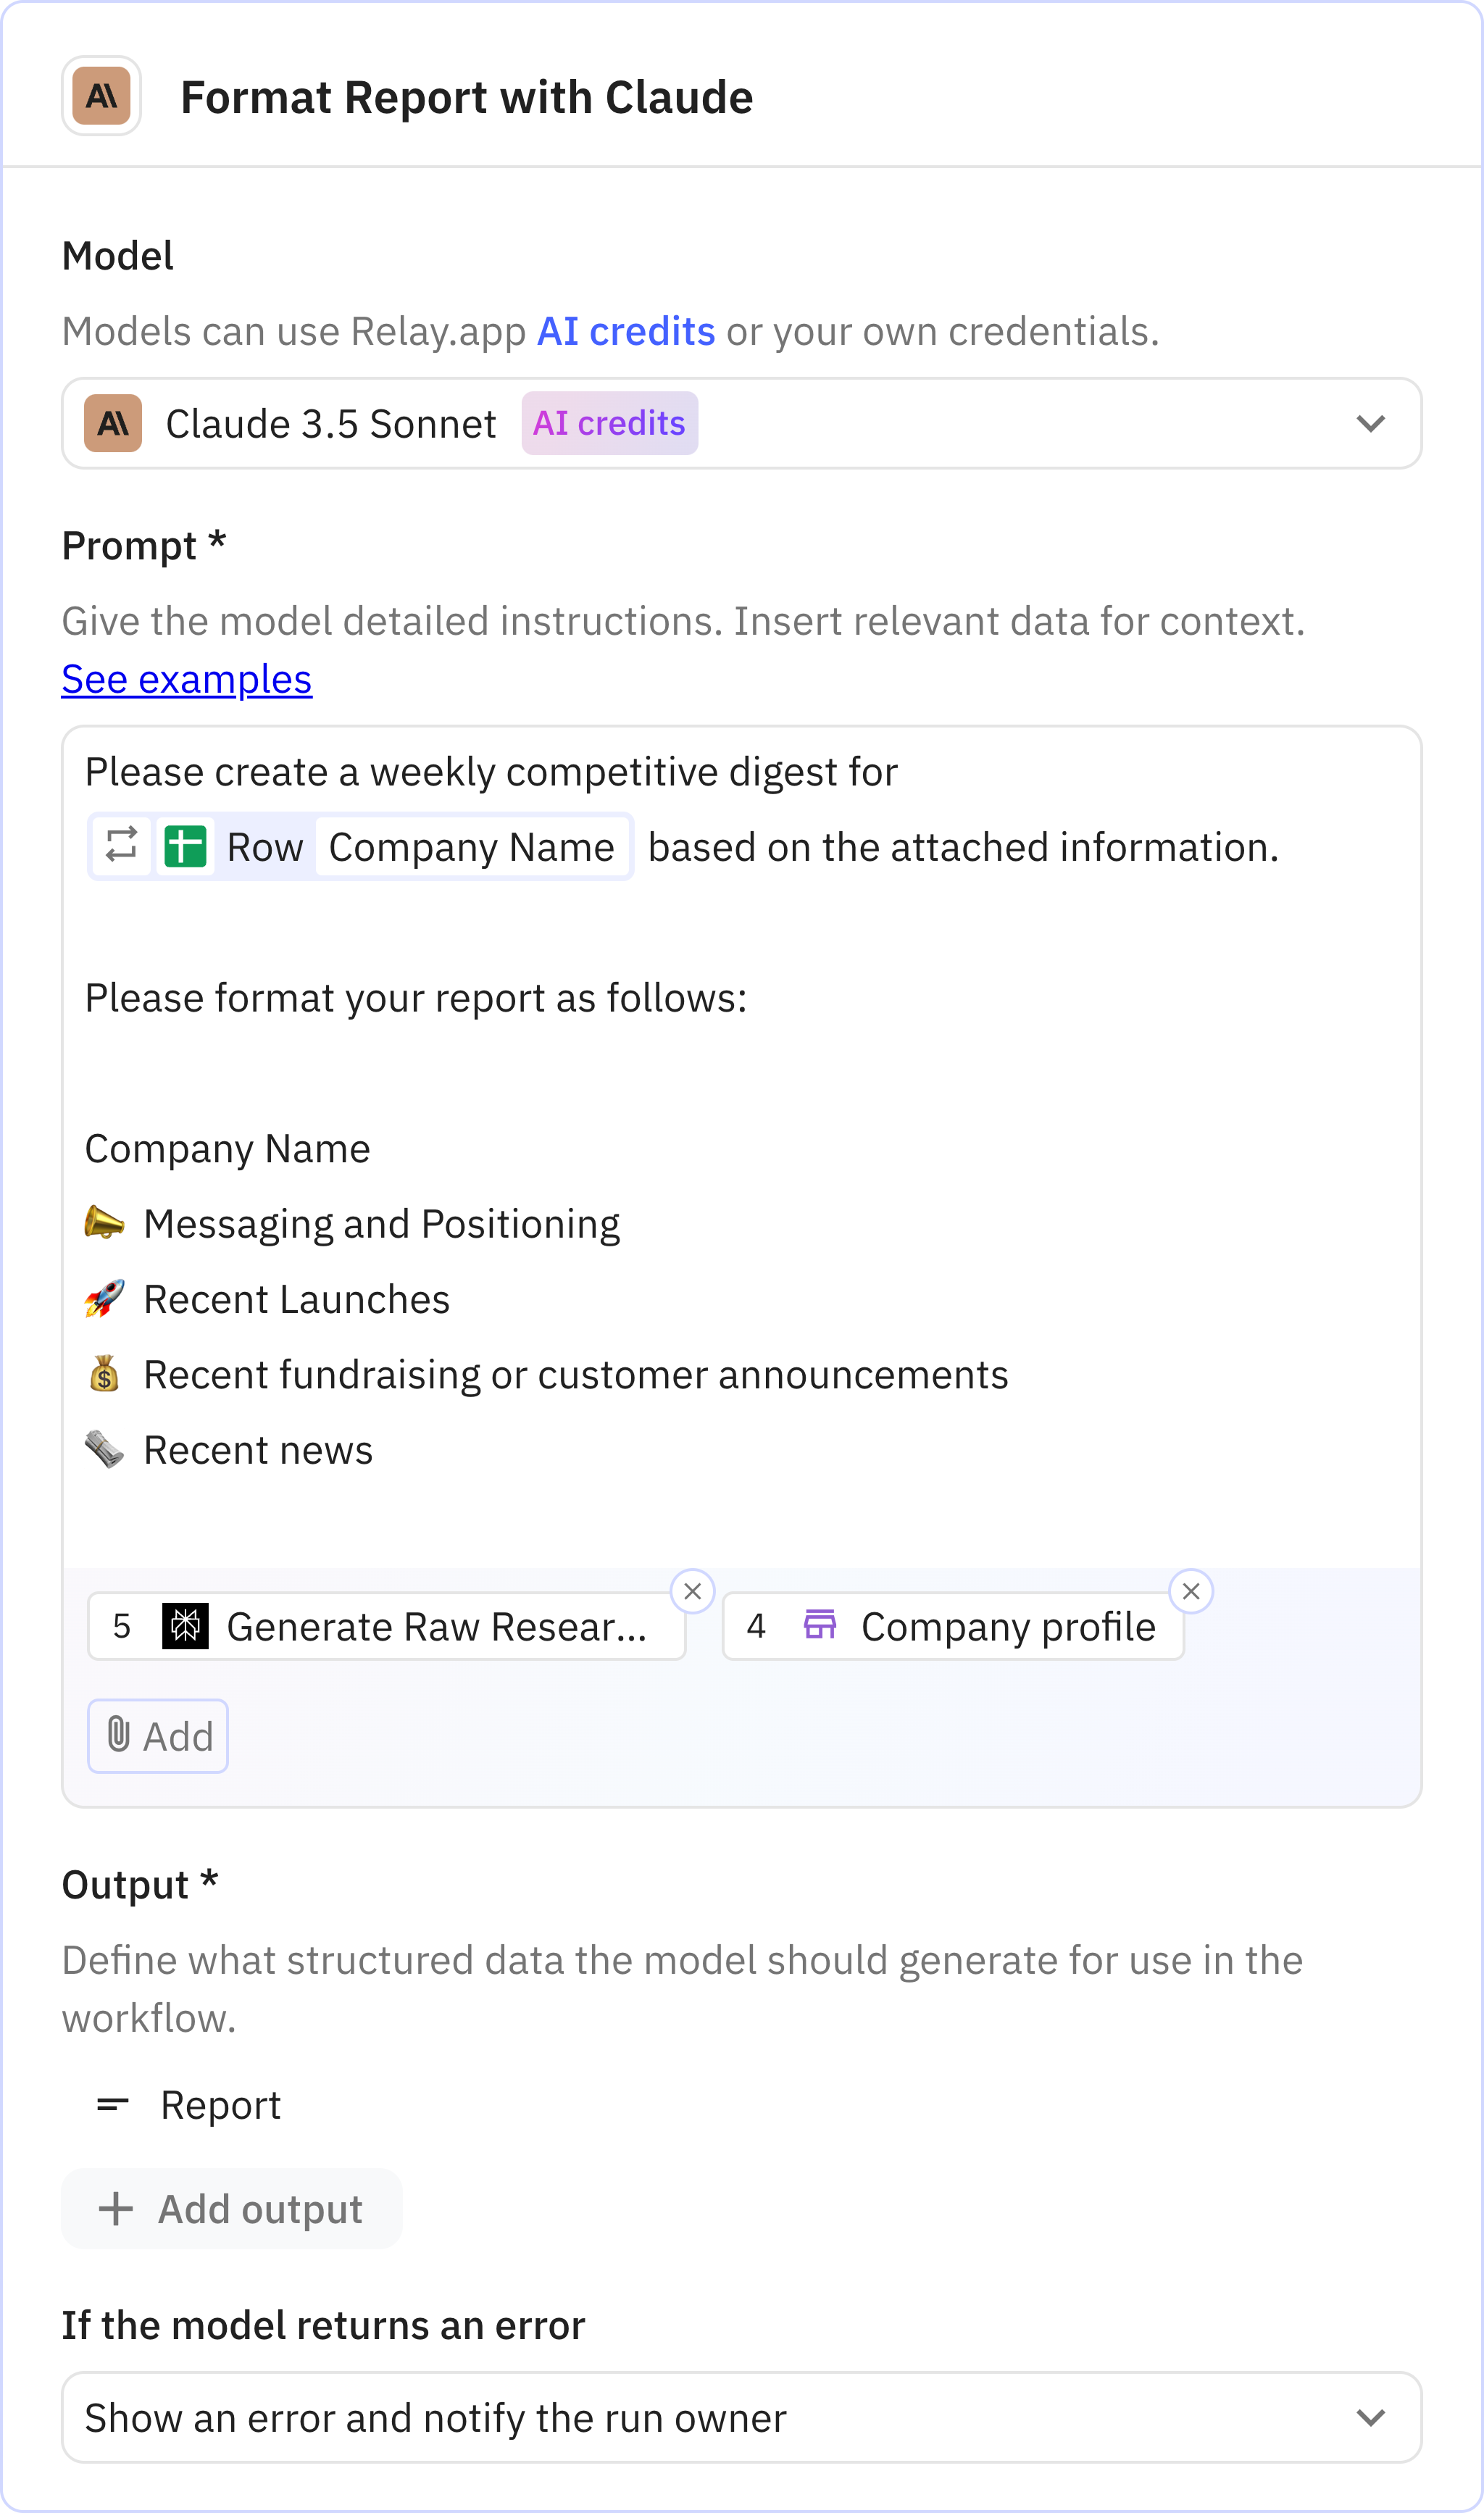Screen dimensions: 1484x2513
Task: Click the Anthropic icon in the header
Action: click(x=101, y=96)
